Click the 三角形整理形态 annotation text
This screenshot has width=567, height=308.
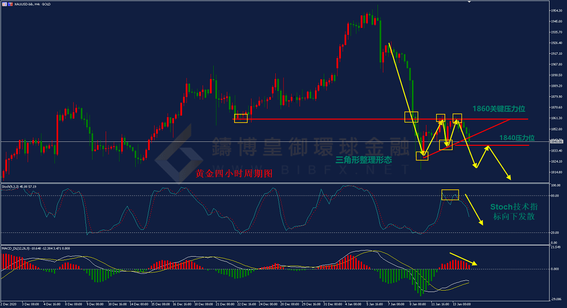click(363, 159)
